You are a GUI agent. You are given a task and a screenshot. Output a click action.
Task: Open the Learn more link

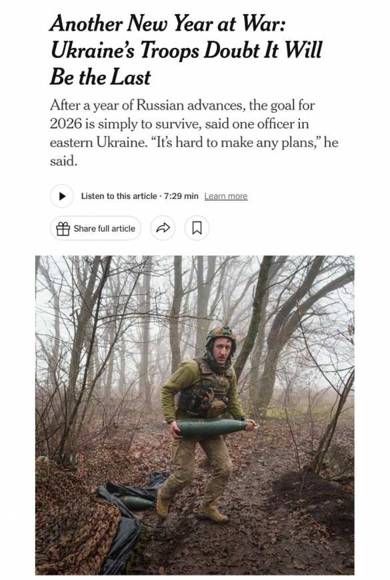227,196
